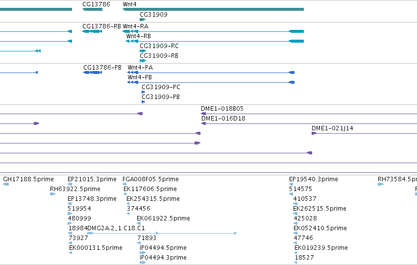The width and height of the screenshot is (417, 265).
Task: Select EST EK061922.5prime
Action: (x=163, y=219)
